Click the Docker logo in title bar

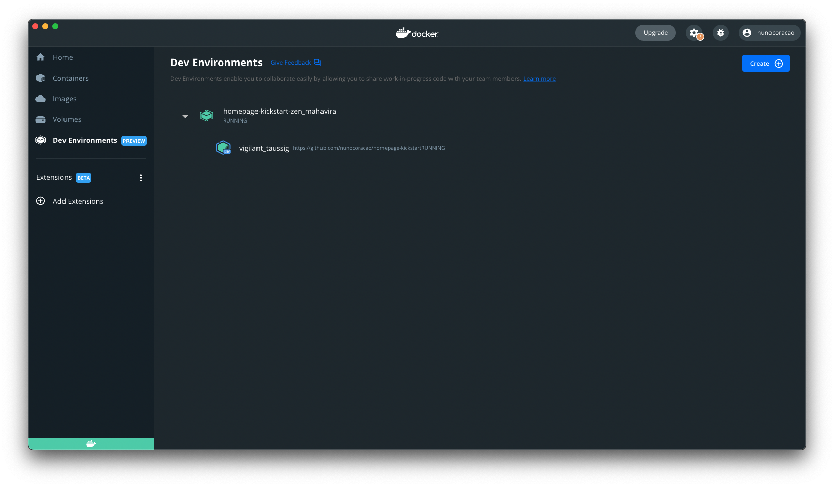tap(417, 33)
